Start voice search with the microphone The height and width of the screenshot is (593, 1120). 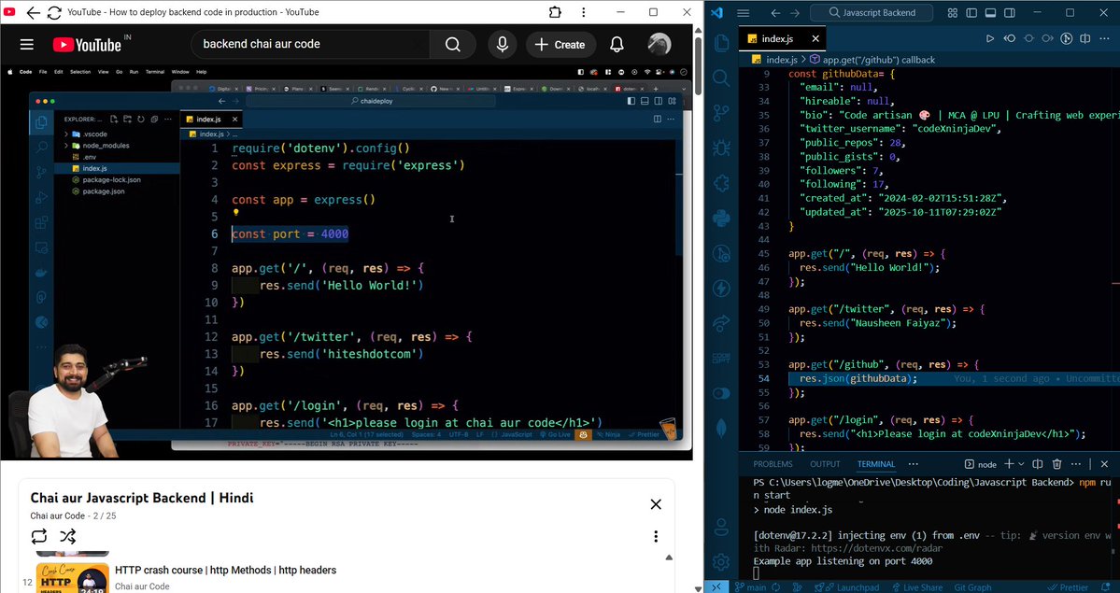tap(503, 44)
